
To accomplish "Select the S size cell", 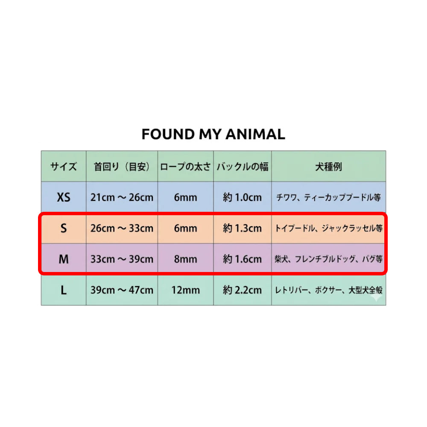I will pos(64,228).
